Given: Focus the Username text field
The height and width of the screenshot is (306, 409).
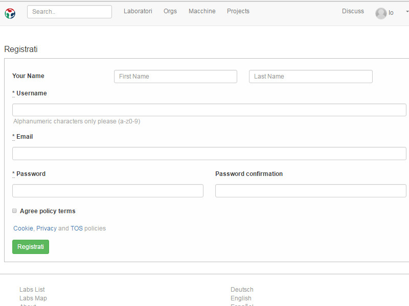Looking at the screenshot, I should pos(209,110).
